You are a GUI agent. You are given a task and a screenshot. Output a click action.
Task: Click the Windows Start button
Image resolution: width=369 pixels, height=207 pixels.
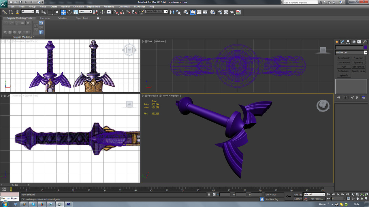click(x=6, y=204)
